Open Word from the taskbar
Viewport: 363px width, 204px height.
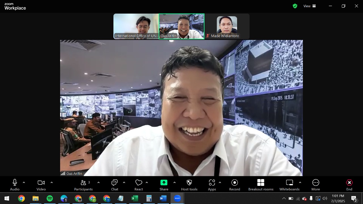click(163, 198)
